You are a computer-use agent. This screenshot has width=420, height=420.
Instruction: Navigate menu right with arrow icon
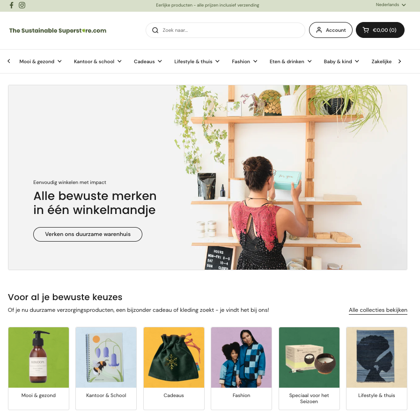pyautogui.click(x=400, y=61)
